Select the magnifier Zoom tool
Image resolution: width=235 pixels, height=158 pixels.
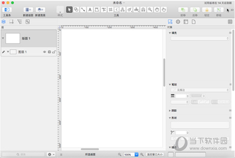click(x=150, y=9)
